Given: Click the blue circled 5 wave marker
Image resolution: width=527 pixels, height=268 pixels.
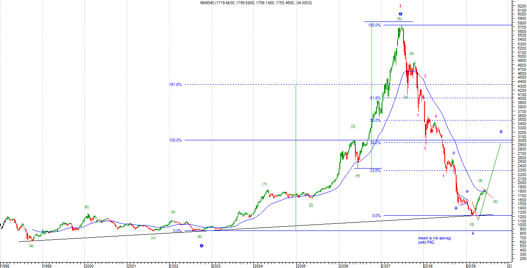Looking at the screenshot, I should 400,13.
